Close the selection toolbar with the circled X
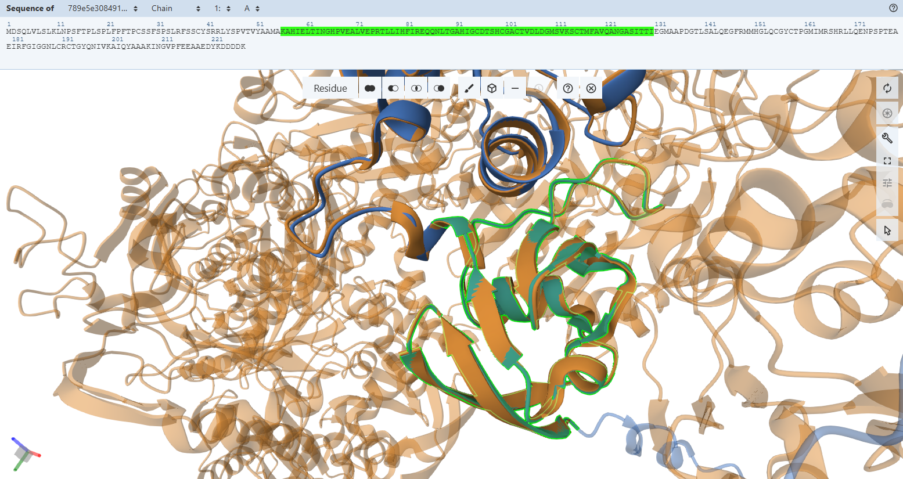This screenshot has height=479, width=903. (591, 88)
